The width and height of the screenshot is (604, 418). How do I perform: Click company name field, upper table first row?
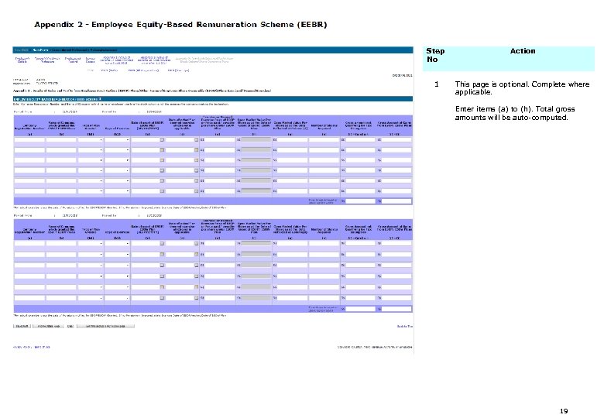[61, 139]
